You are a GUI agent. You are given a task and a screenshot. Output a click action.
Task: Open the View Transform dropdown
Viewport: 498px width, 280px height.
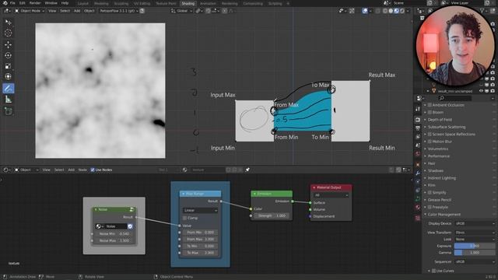pos(475,233)
